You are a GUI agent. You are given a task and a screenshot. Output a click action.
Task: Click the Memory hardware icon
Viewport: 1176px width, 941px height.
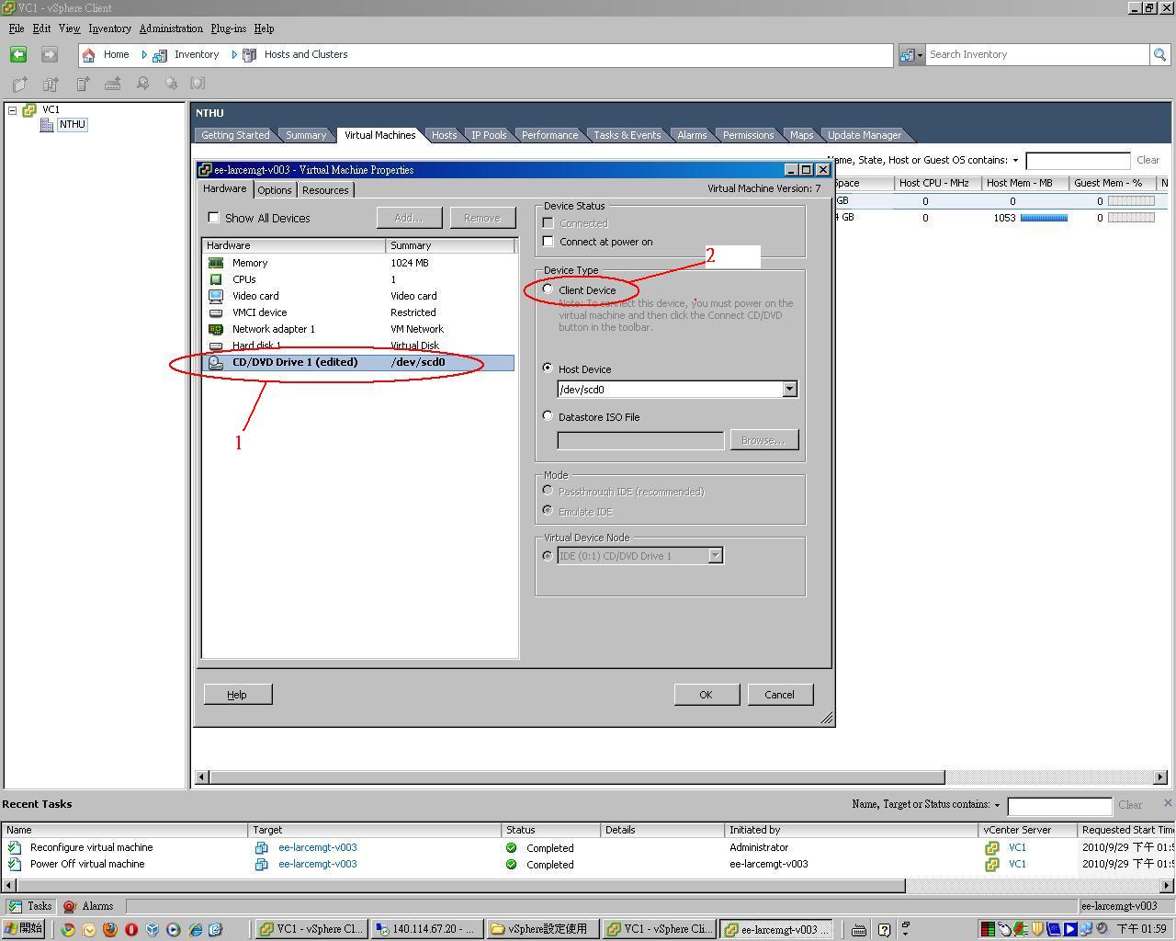pyautogui.click(x=216, y=263)
